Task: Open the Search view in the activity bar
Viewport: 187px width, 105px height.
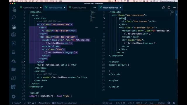Action: 13,17
